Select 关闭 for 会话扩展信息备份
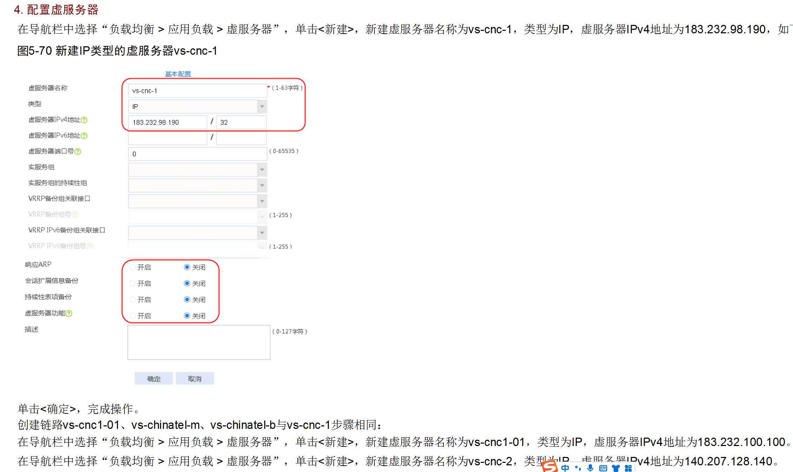 187,283
